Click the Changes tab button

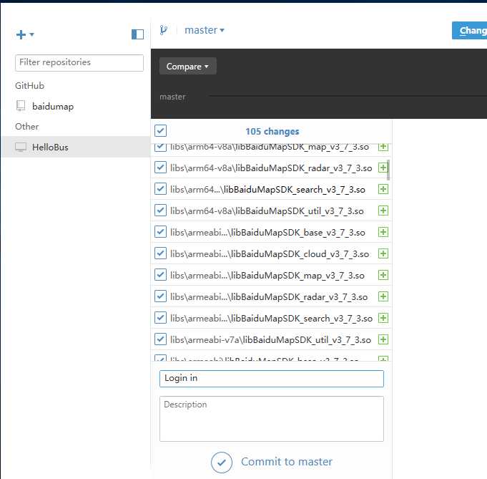coord(470,31)
